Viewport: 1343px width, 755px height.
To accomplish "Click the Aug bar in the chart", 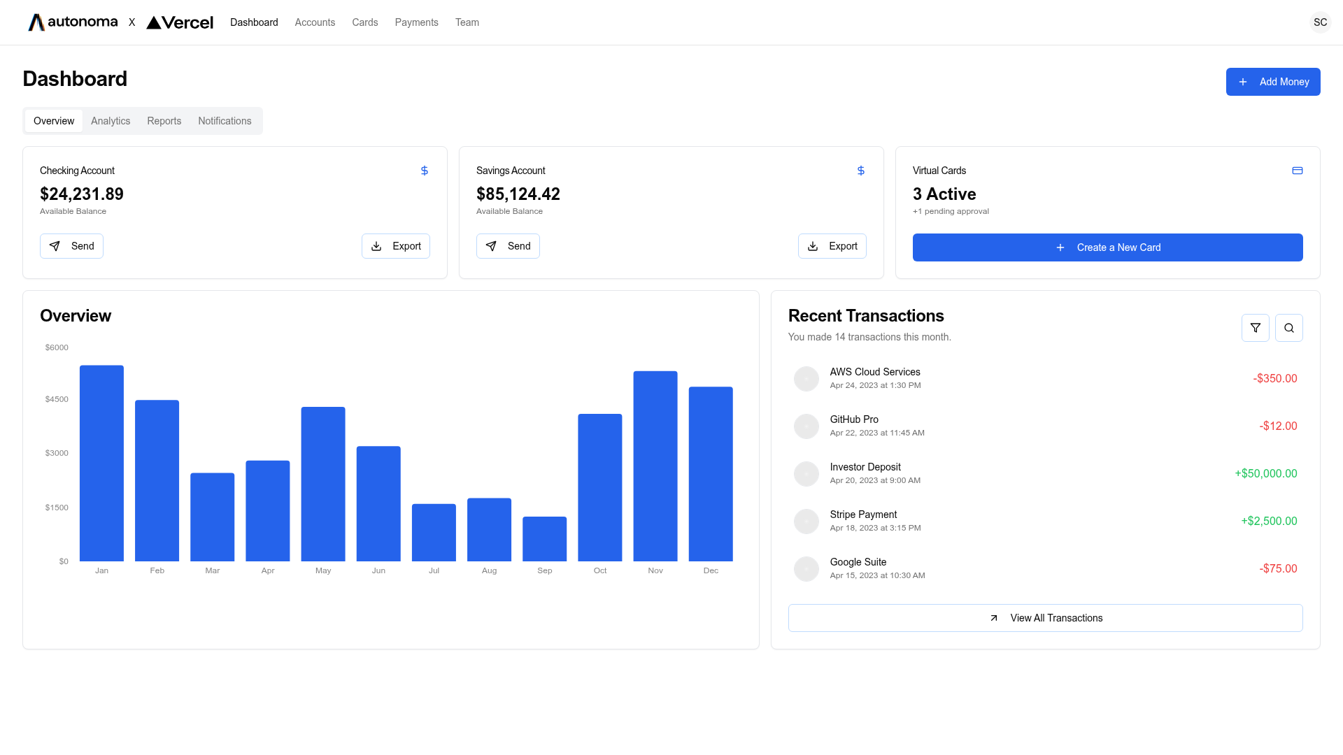I will pyautogui.click(x=490, y=530).
